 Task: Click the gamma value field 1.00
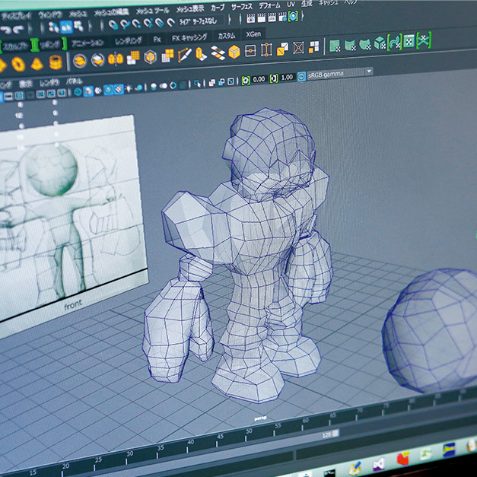pyautogui.click(x=287, y=78)
